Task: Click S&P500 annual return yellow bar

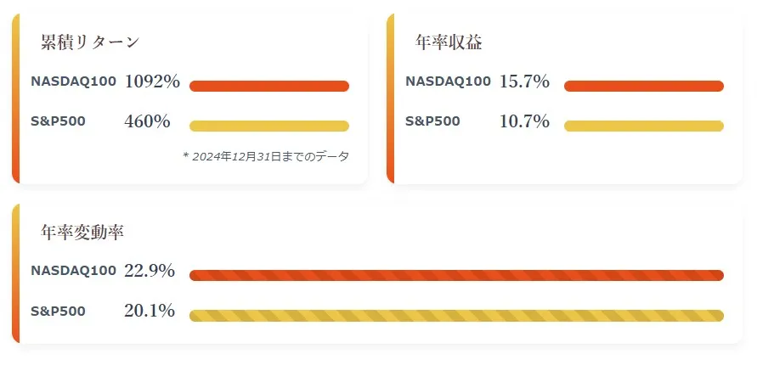Action: (x=643, y=126)
